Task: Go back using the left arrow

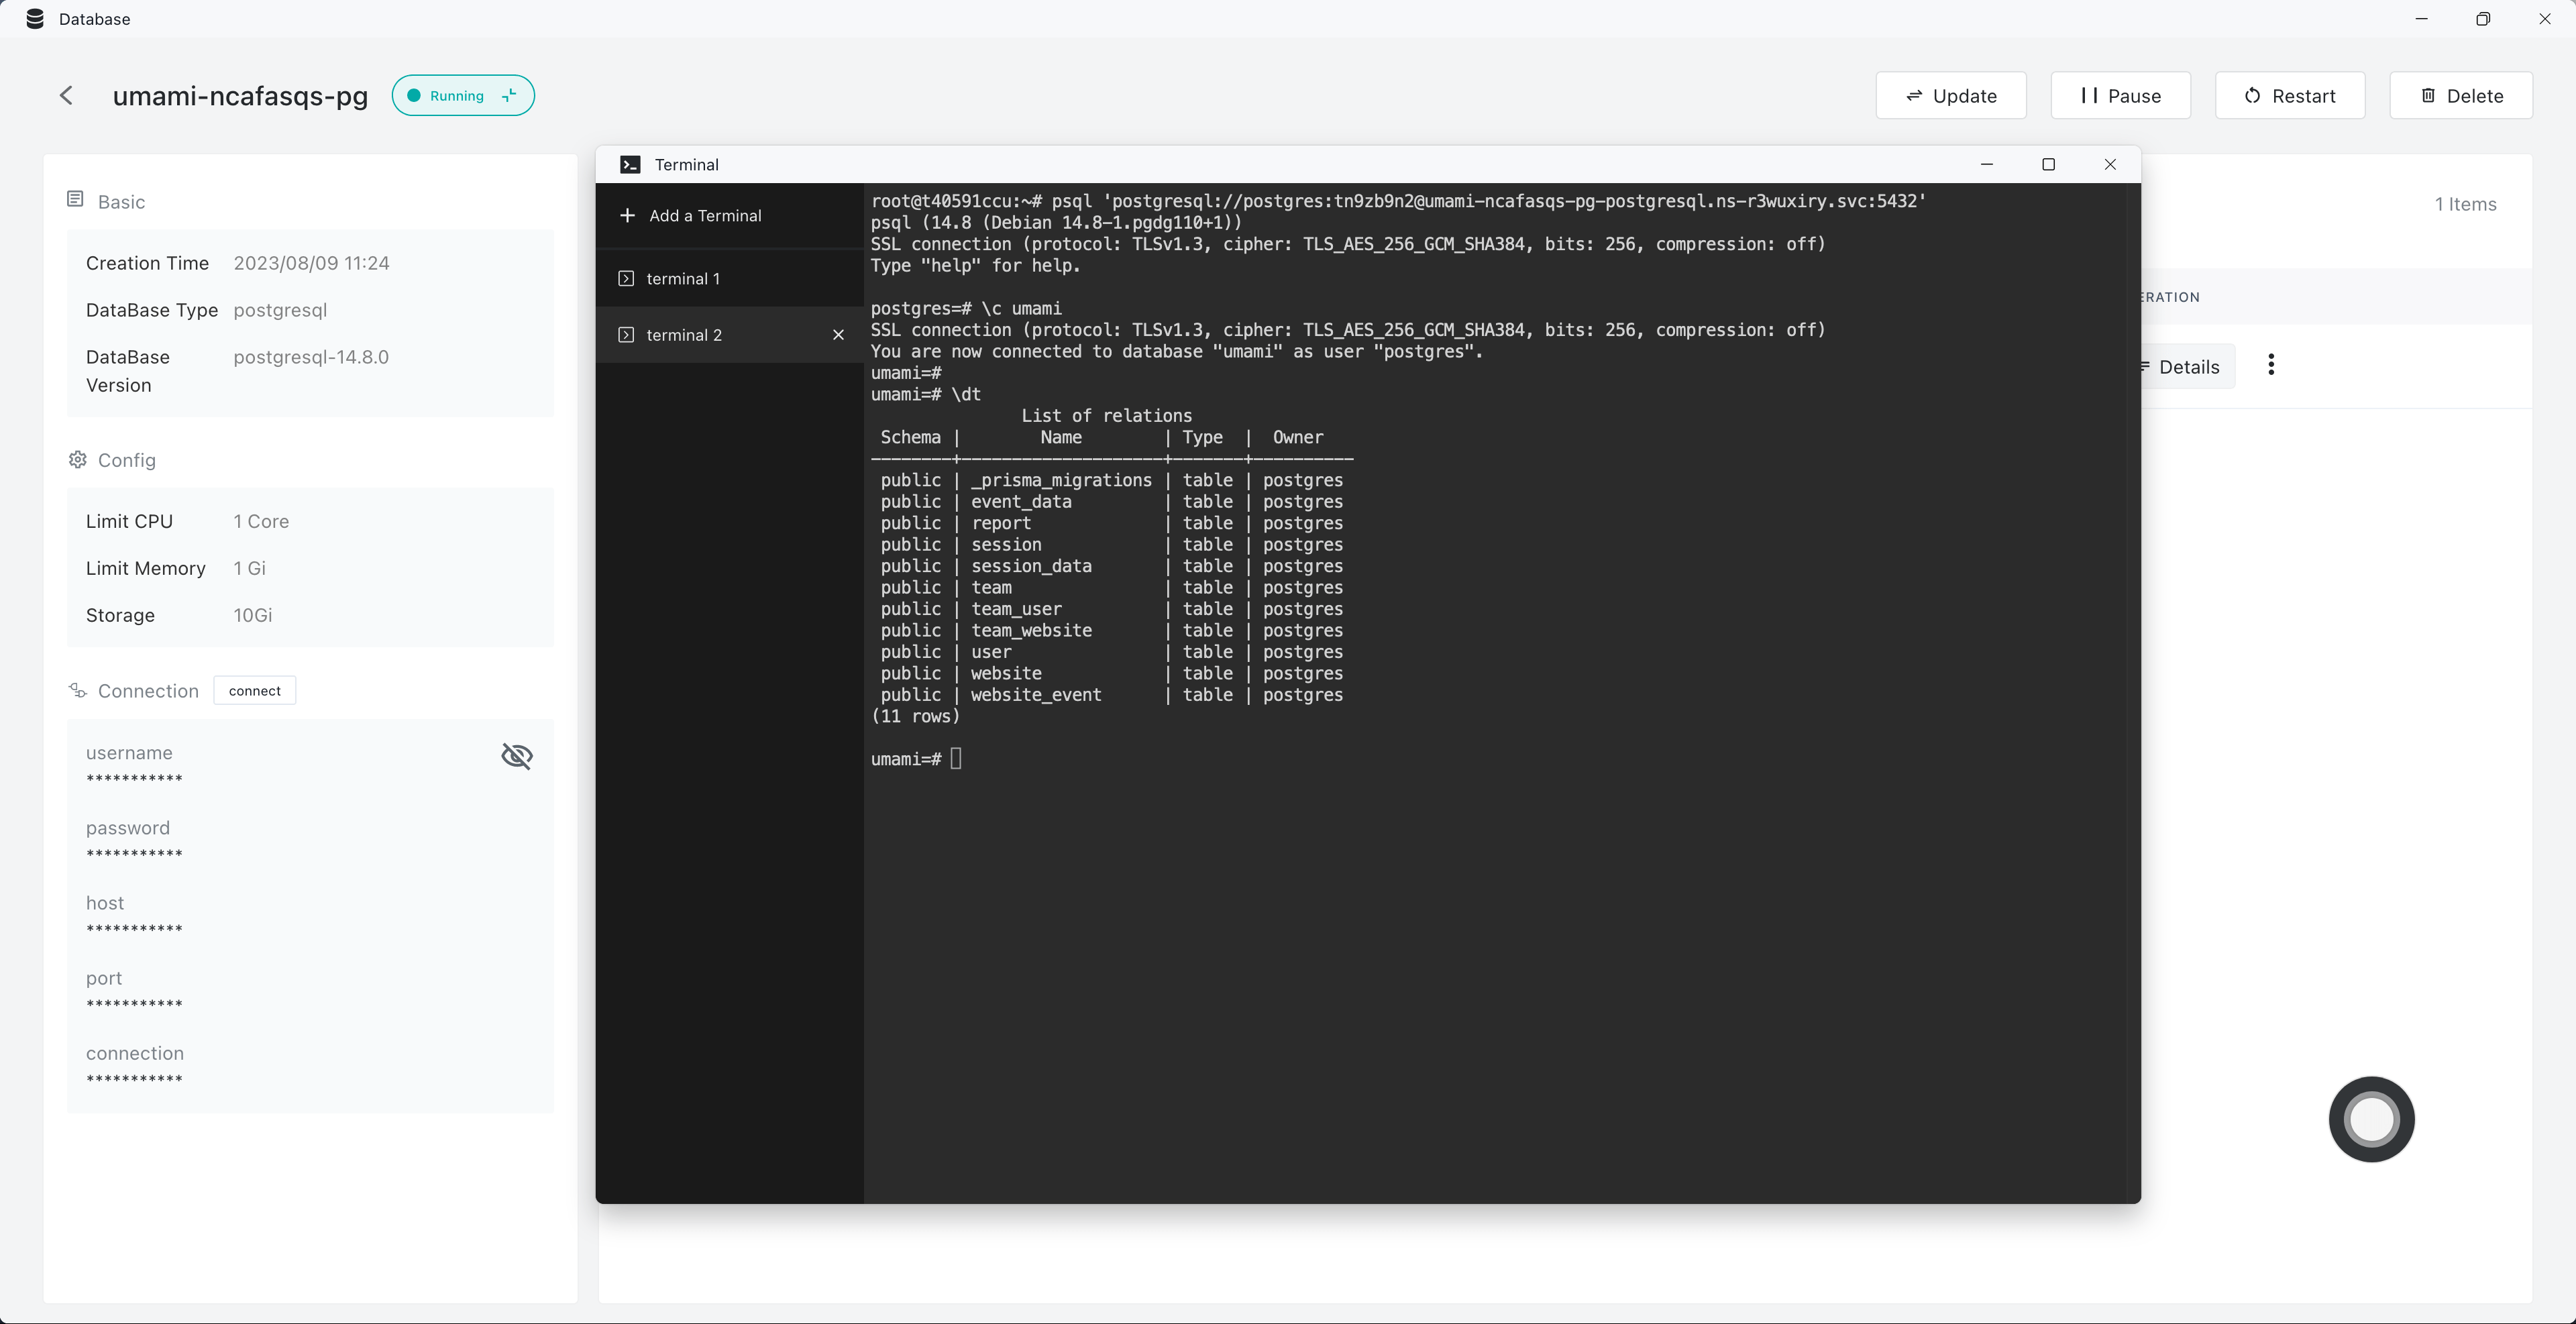Action: coord(66,95)
